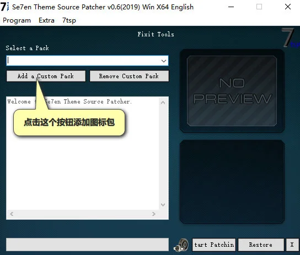Click the Start Patching button
This screenshot has width=300, height=255.
coord(214,245)
